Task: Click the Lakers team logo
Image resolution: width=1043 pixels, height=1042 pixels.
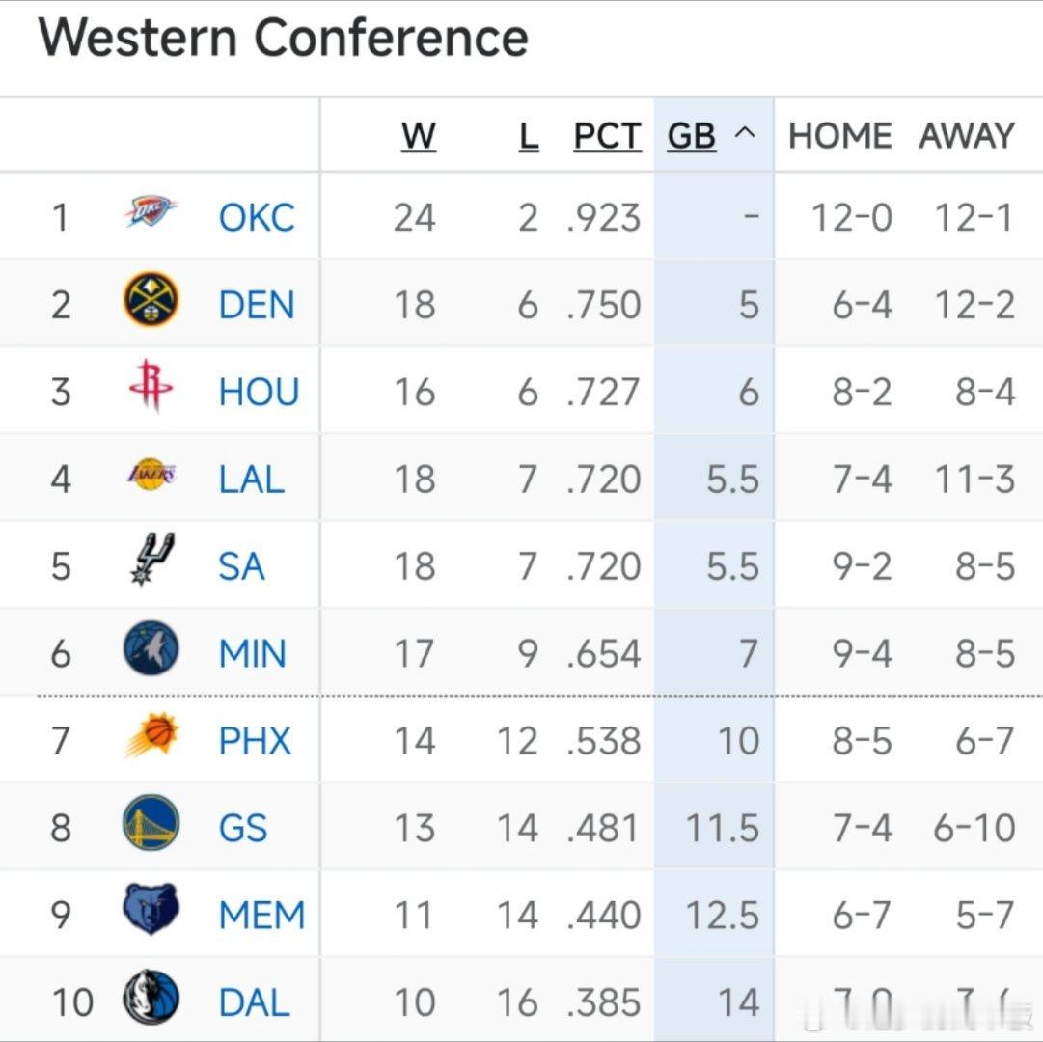Action: 151,475
